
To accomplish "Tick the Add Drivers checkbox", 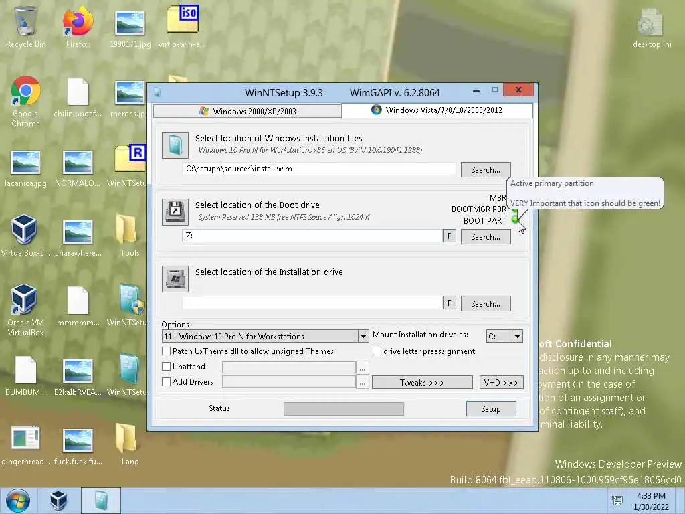I will coord(166,381).
